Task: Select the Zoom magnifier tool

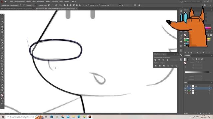Action: pyautogui.click(x=2, y=90)
